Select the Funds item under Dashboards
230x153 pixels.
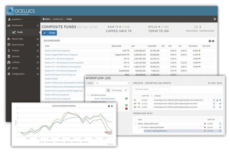20,32
